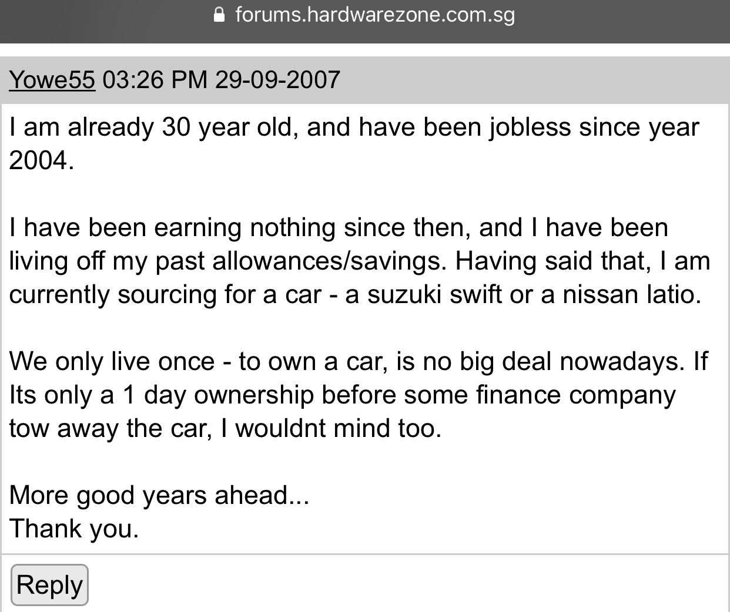Image resolution: width=730 pixels, height=612 pixels.
Task: Tap the padlock icon in address bar
Action: click(x=219, y=14)
